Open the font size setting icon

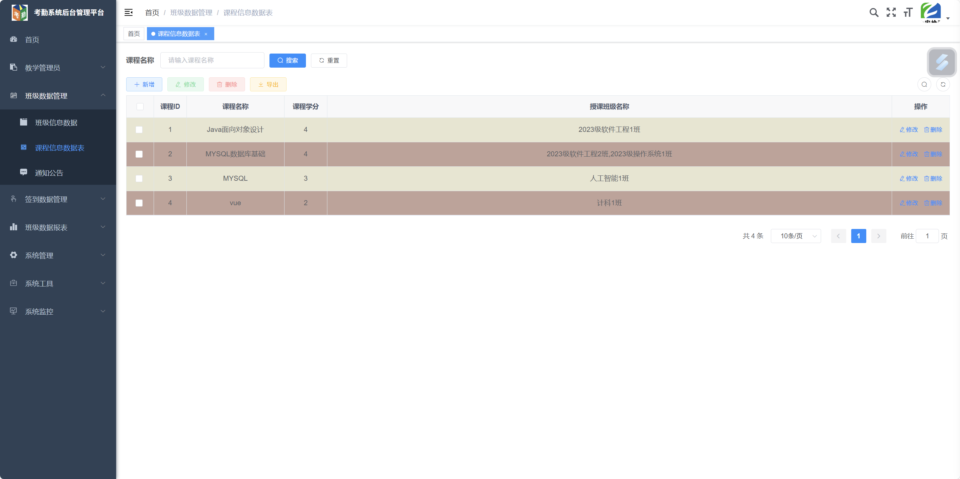click(x=908, y=13)
